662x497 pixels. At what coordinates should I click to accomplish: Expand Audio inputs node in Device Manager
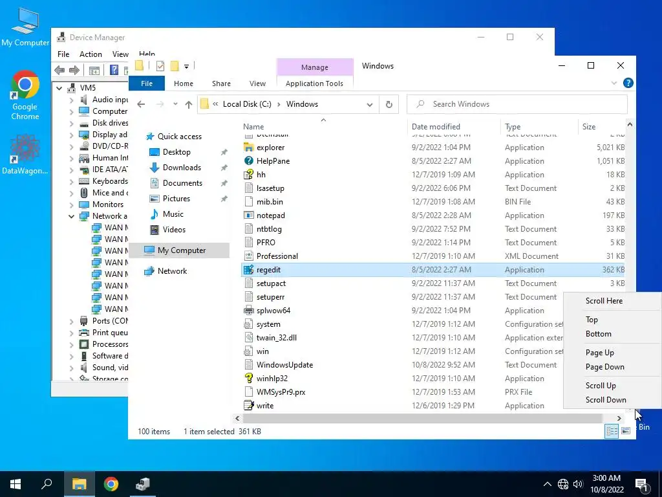click(x=71, y=100)
